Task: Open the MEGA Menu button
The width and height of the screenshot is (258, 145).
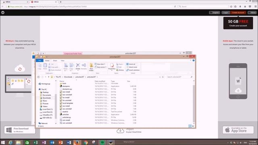Action: 252,12
